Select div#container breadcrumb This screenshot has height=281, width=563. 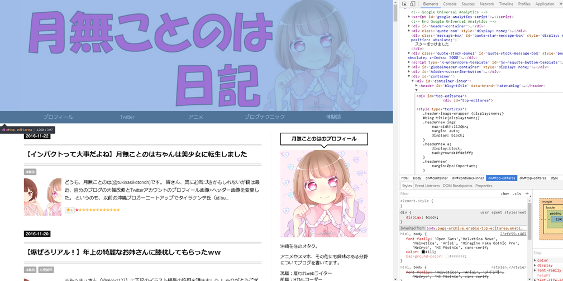point(437,178)
